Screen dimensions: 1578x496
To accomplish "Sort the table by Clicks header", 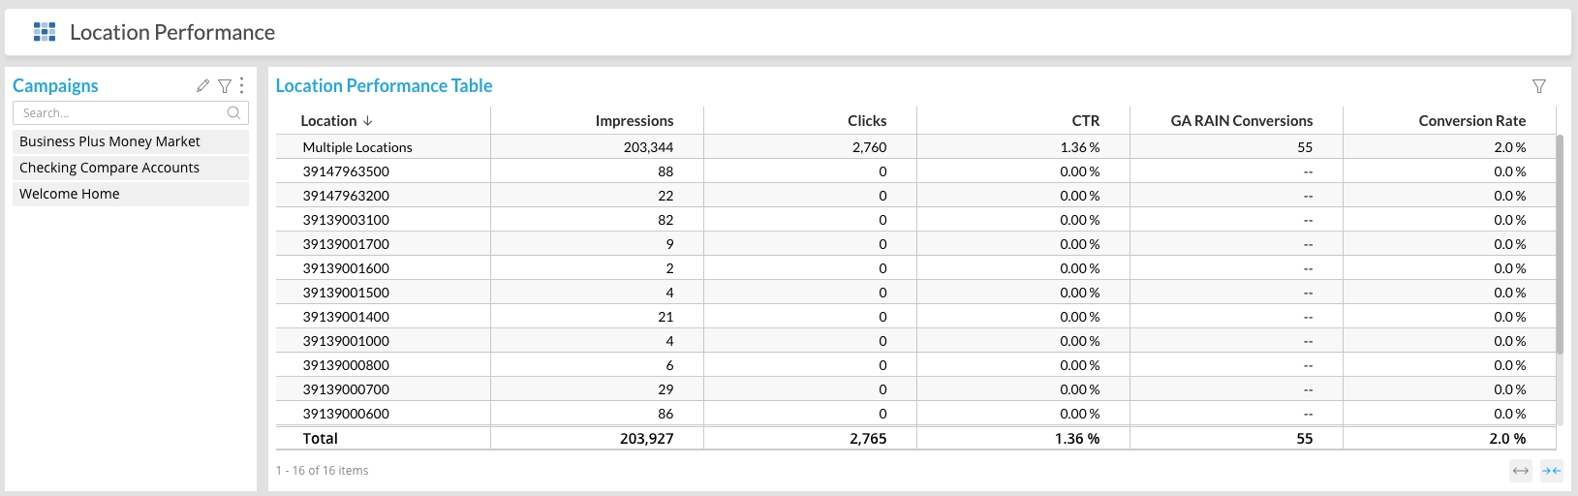I will (x=867, y=121).
